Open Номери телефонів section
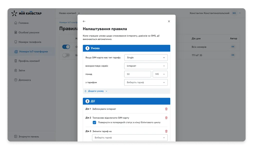 [30, 42]
